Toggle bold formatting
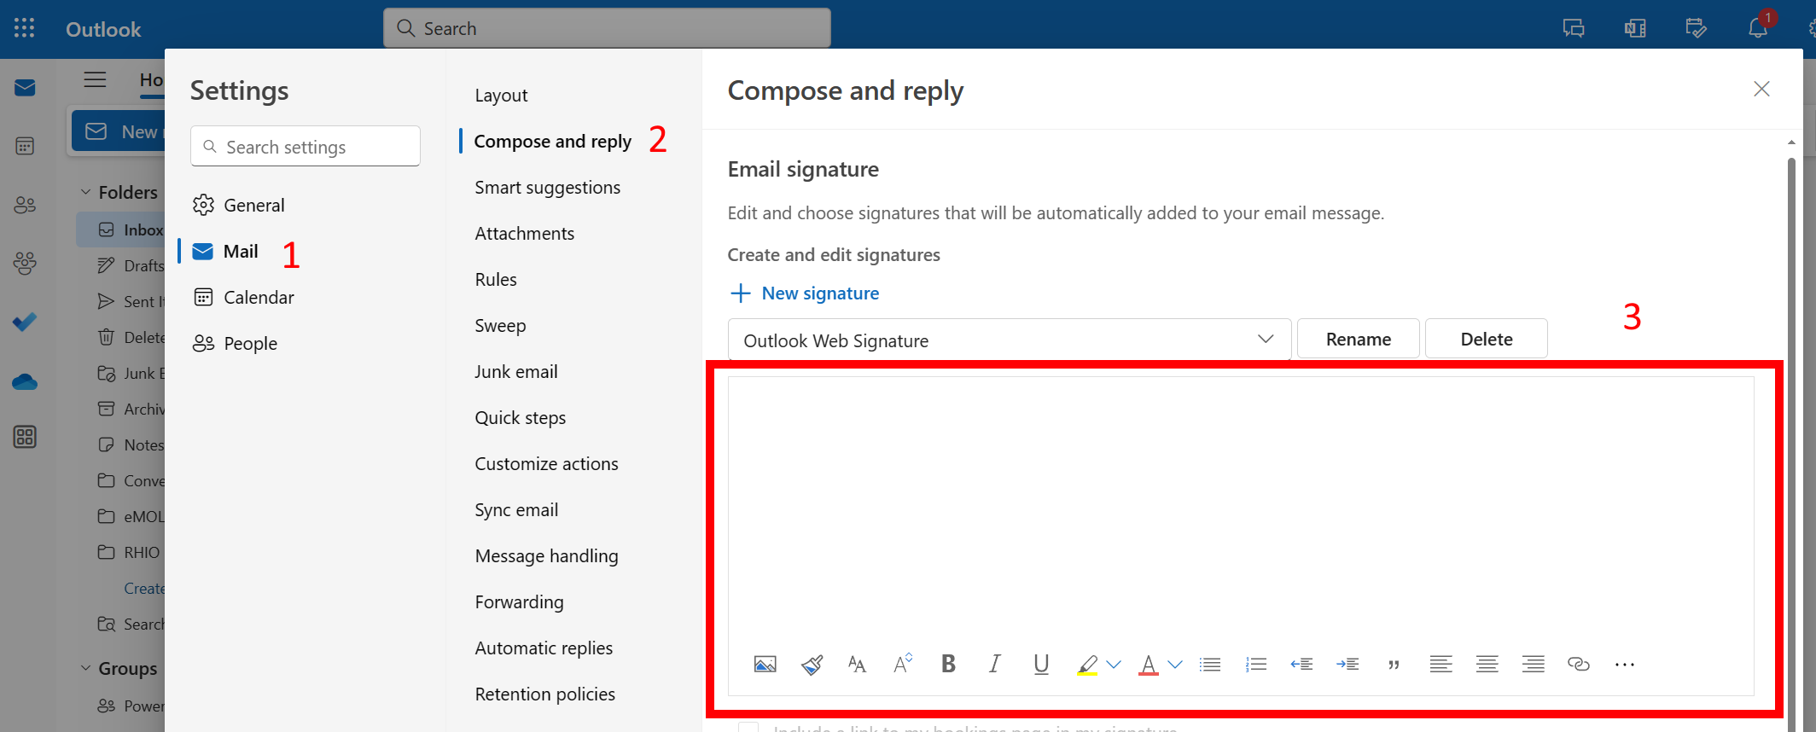1816x732 pixels. (x=948, y=665)
